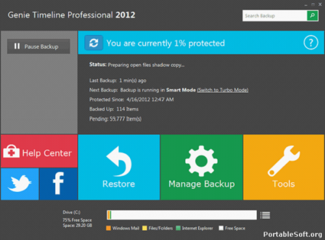
Task: Click the 'Last Backup: 1 min(s) ago' line
Action: [x=118, y=80]
